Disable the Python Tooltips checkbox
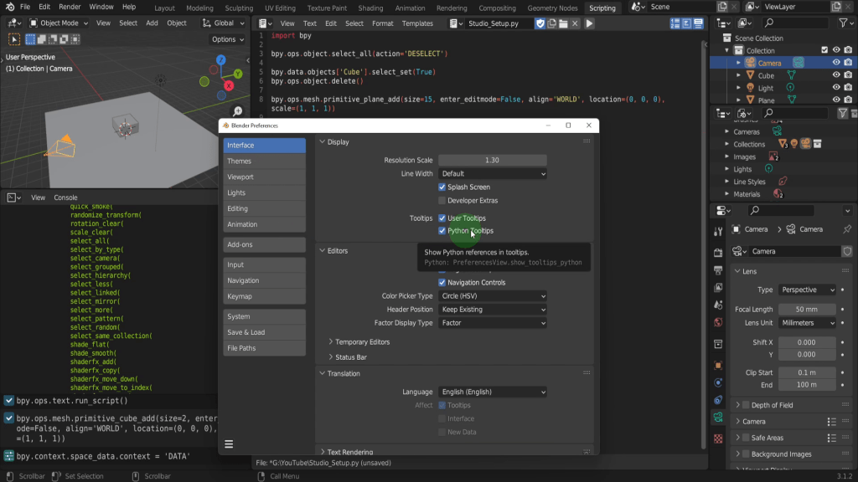858x482 pixels. (x=442, y=231)
